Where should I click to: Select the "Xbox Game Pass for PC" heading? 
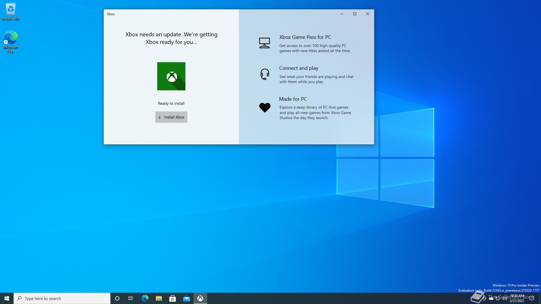305,37
